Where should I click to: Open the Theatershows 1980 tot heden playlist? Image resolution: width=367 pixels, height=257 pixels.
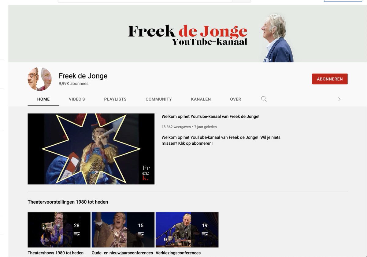coord(55,253)
